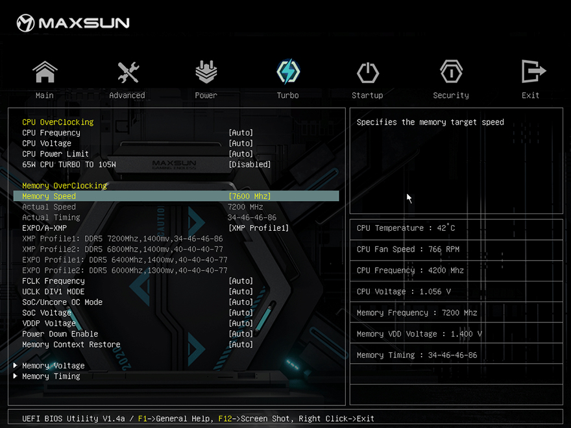Select the CPU Power Limit label
The width and height of the screenshot is (571, 428).
(x=55, y=154)
